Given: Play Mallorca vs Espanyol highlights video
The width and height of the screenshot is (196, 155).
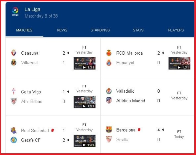Looking at the screenshot, I should 179,63.
